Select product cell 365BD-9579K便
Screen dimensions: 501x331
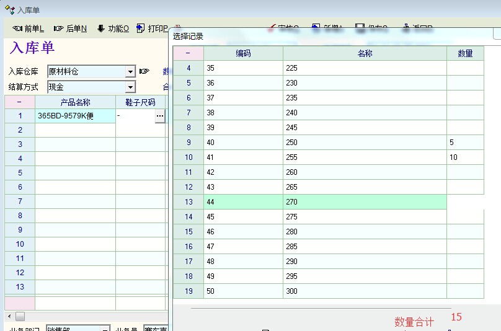[75, 116]
